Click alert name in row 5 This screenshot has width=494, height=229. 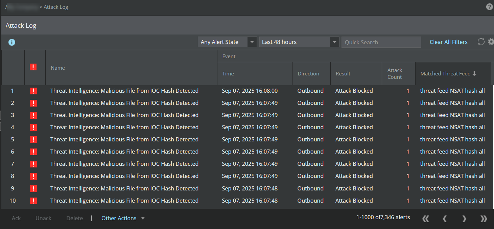(124, 139)
